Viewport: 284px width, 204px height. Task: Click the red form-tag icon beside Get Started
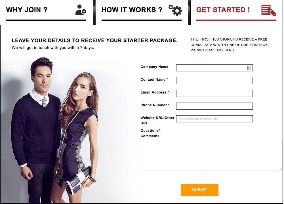click(x=269, y=10)
